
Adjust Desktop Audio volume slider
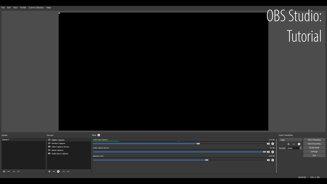tap(207, 160)
